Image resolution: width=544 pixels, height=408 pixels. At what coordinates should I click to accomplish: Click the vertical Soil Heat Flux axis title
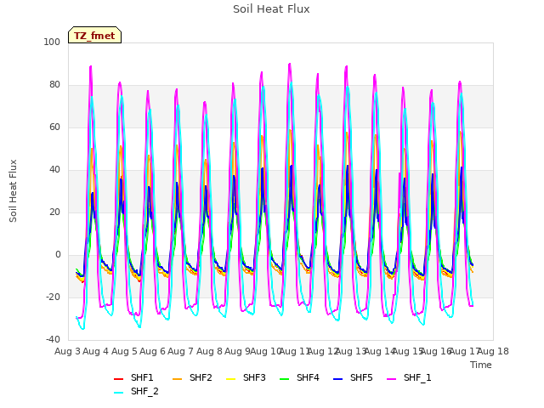tap(13, 190)
